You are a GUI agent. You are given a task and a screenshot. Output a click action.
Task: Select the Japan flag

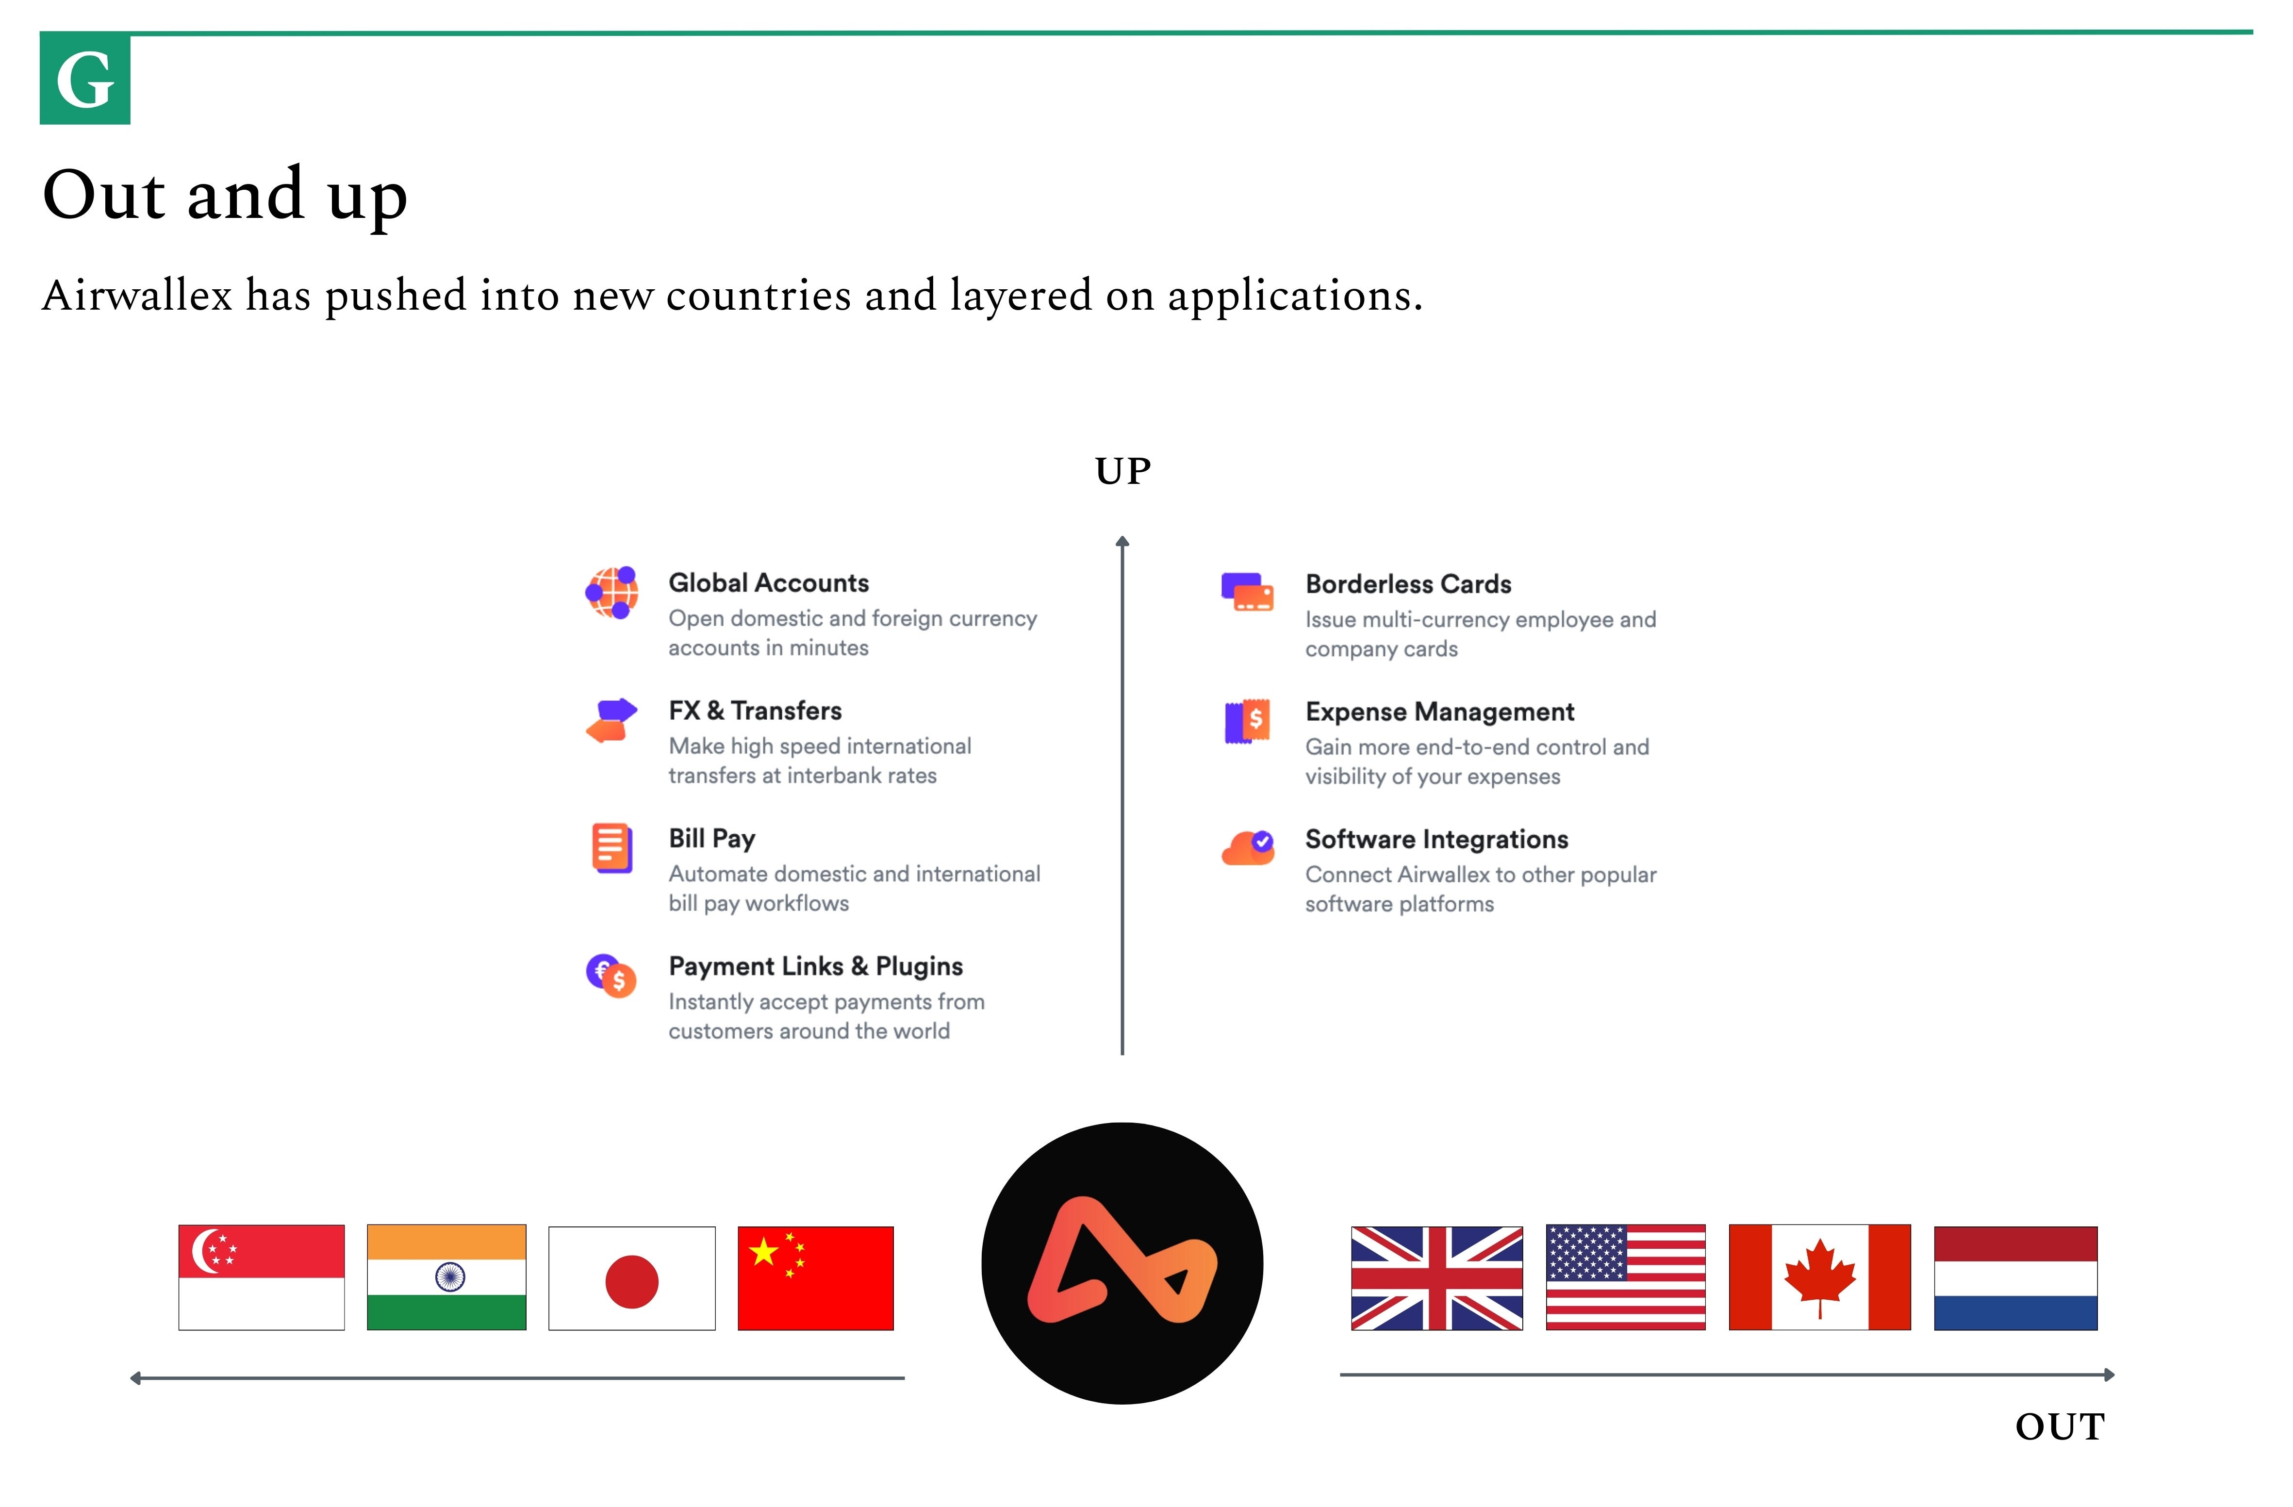(x=632, y=1278)
